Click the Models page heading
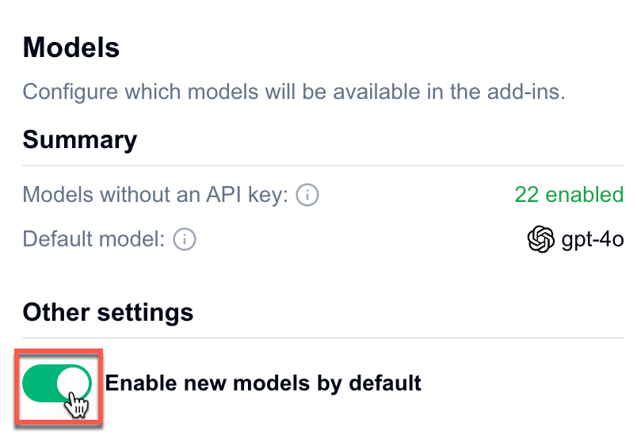Image resolution: width=637 pixels, height=434 pixels. (x=71, y=48)
